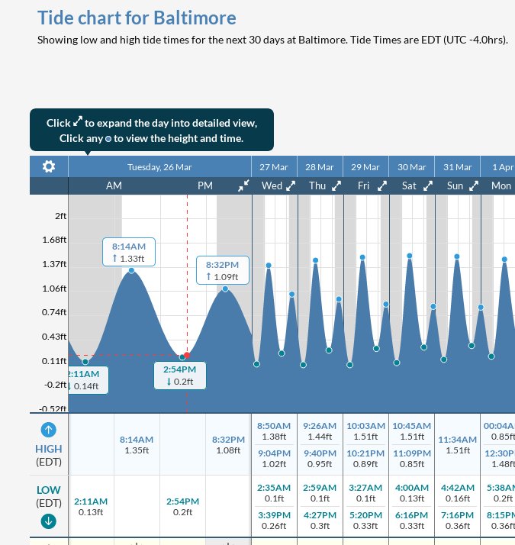515x545 pixels.
Task: Select the 28 Mar date header
Action: point(320,167)
